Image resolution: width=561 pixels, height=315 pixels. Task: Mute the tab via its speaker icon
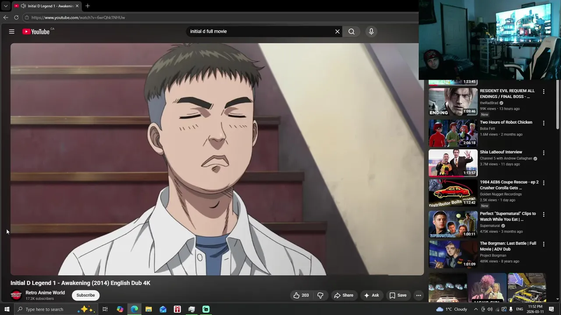coord(23,6)
